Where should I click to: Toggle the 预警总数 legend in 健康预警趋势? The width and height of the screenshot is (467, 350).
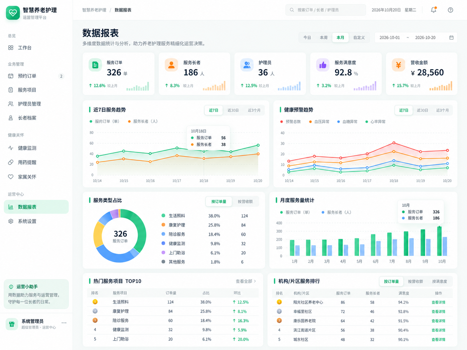(x=290, y=122)
